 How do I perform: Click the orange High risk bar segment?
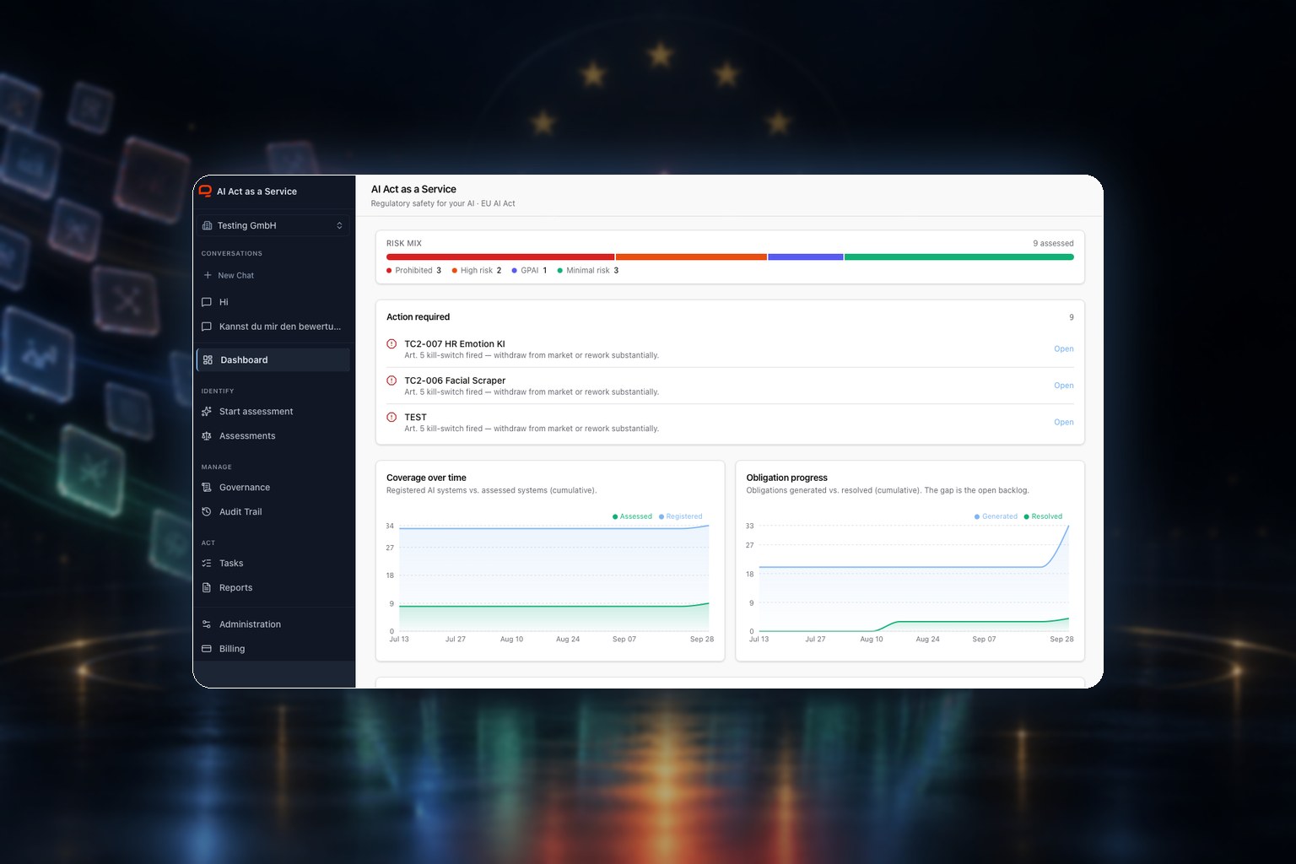(691, 256)
